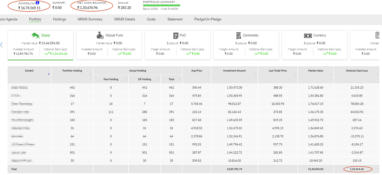Switch to the NRMS Details tab
The height and width of the screenshot is (175, 382).
(x=125, y=19)
